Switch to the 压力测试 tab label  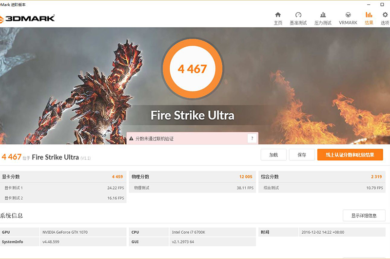(x=323, y=23)
